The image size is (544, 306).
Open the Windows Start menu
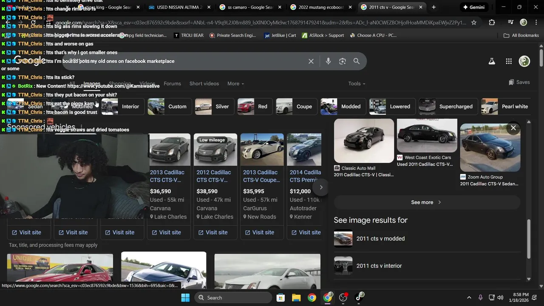pyautogui.click(x=185, y=297)
